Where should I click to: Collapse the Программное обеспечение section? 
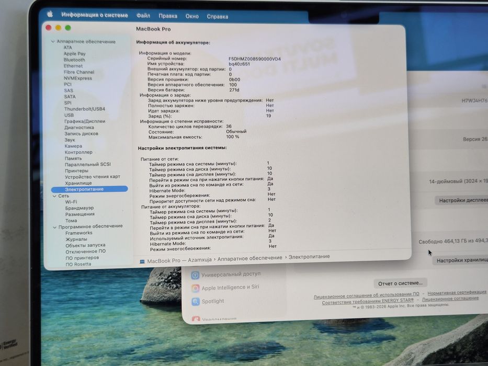tap(55, 227)
